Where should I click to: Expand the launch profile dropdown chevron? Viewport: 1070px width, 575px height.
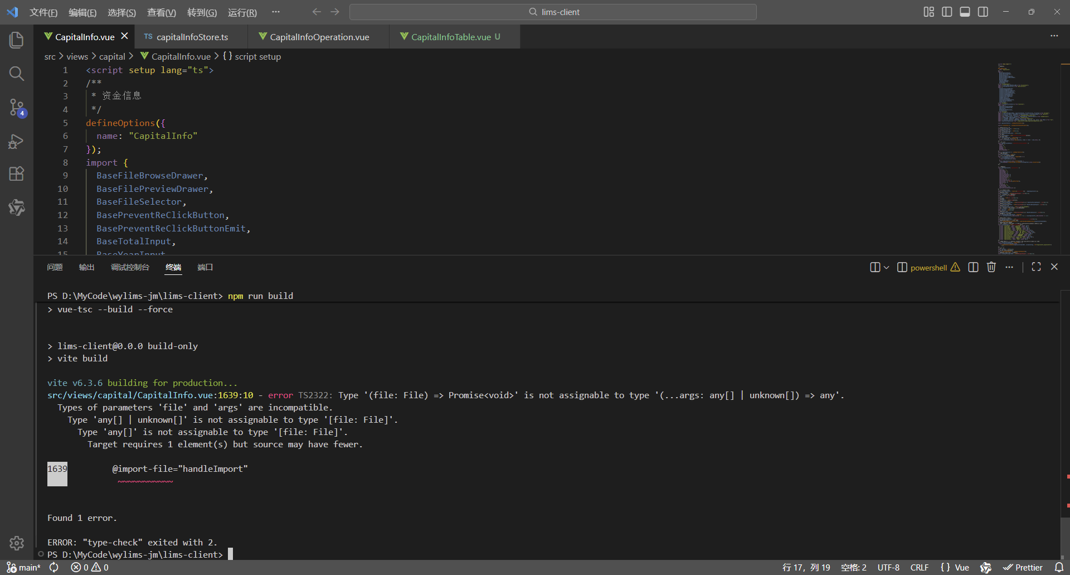[886, 267]
